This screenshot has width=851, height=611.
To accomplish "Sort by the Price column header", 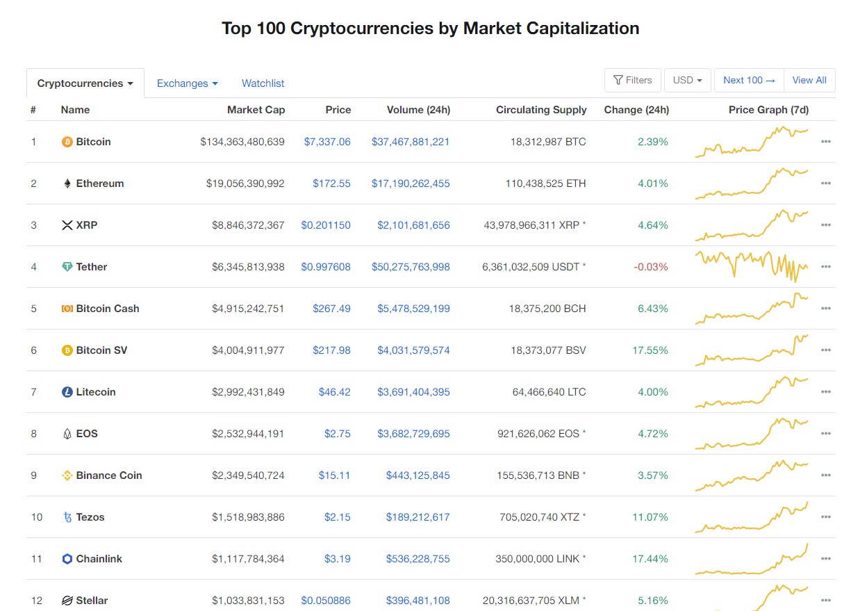I will point(338,110).
